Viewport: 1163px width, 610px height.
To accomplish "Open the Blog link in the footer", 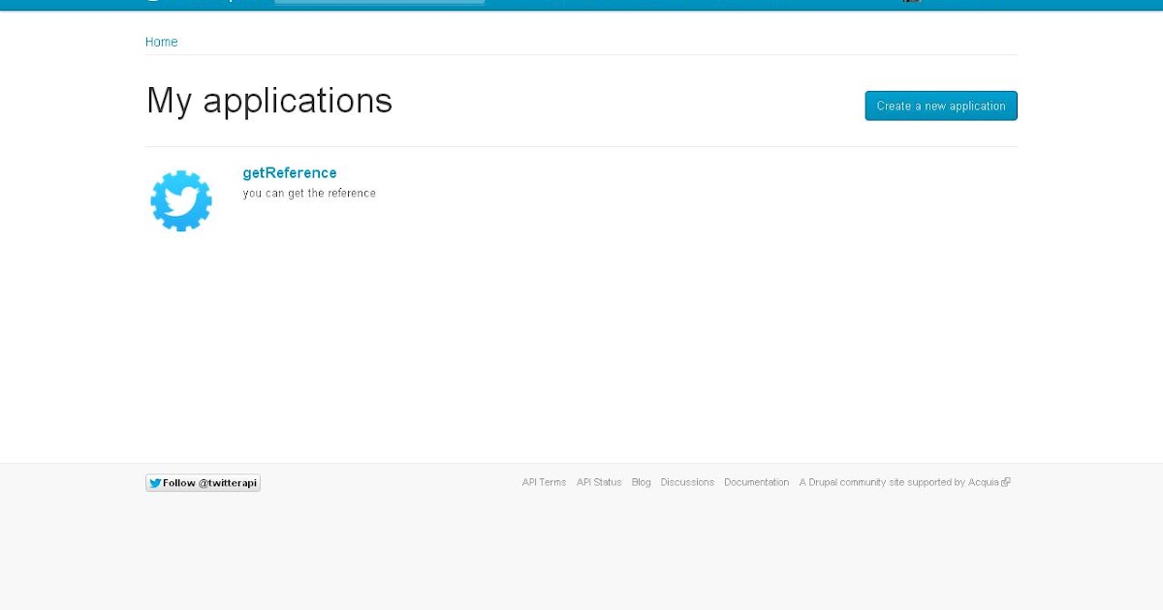I will [641, 482].
